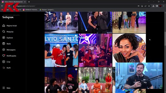Open the dancing legs stage post
Image resolution: width=166 pixels, height=93 pixels.
point(129,22)
